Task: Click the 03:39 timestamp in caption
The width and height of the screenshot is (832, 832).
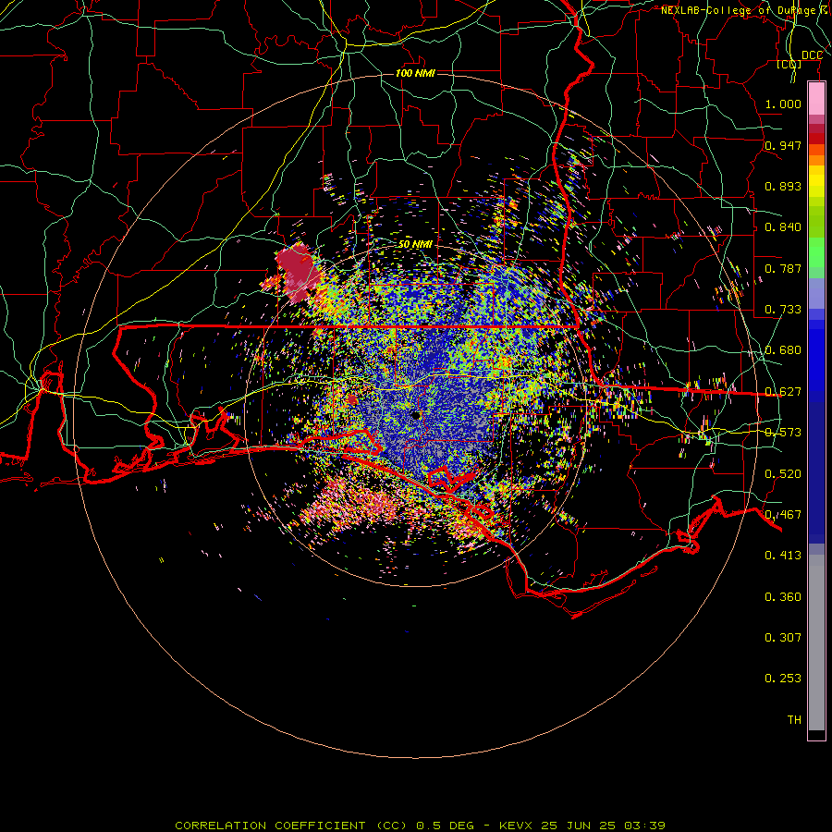Action: [644, 826]
